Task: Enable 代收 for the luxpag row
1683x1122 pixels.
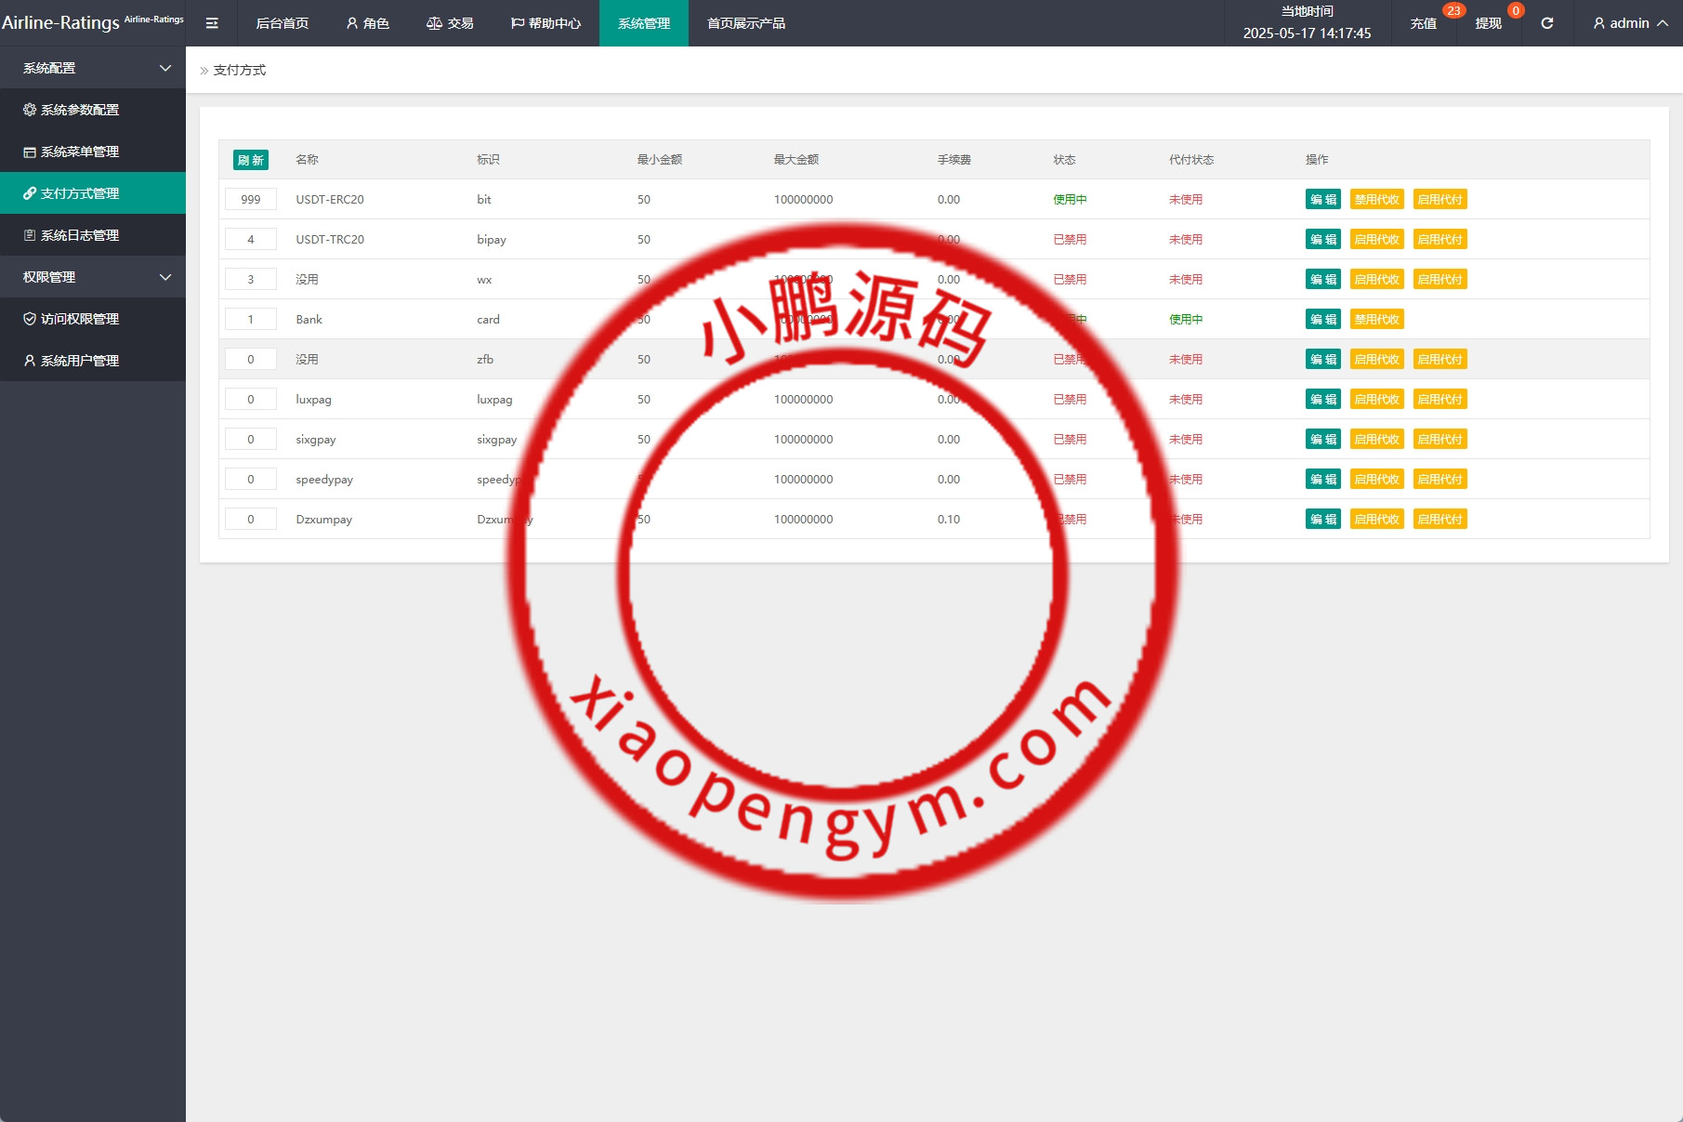Action: (1376, 400)
